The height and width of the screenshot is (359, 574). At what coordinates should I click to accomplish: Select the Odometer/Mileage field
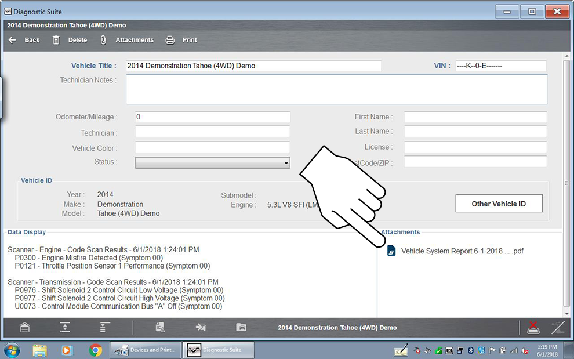[x=212, y=117]
